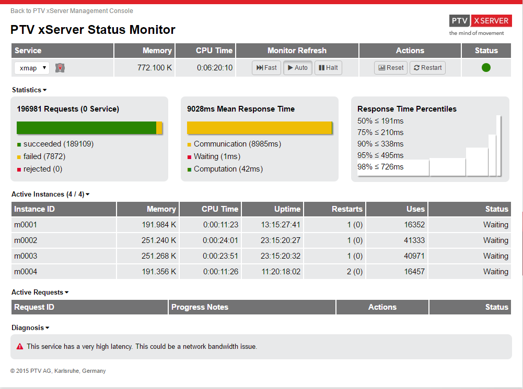Go back to PTV xServer Management Console

pyautogui.click(x=72, y=11)
